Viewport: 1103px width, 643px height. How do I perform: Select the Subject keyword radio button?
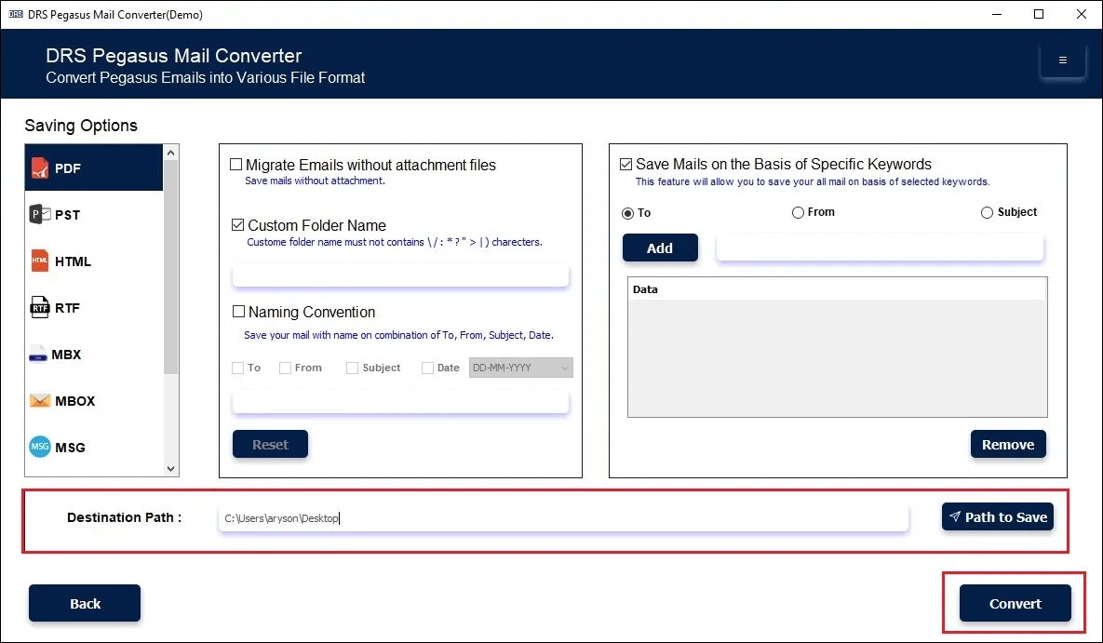tap(987, 212)
